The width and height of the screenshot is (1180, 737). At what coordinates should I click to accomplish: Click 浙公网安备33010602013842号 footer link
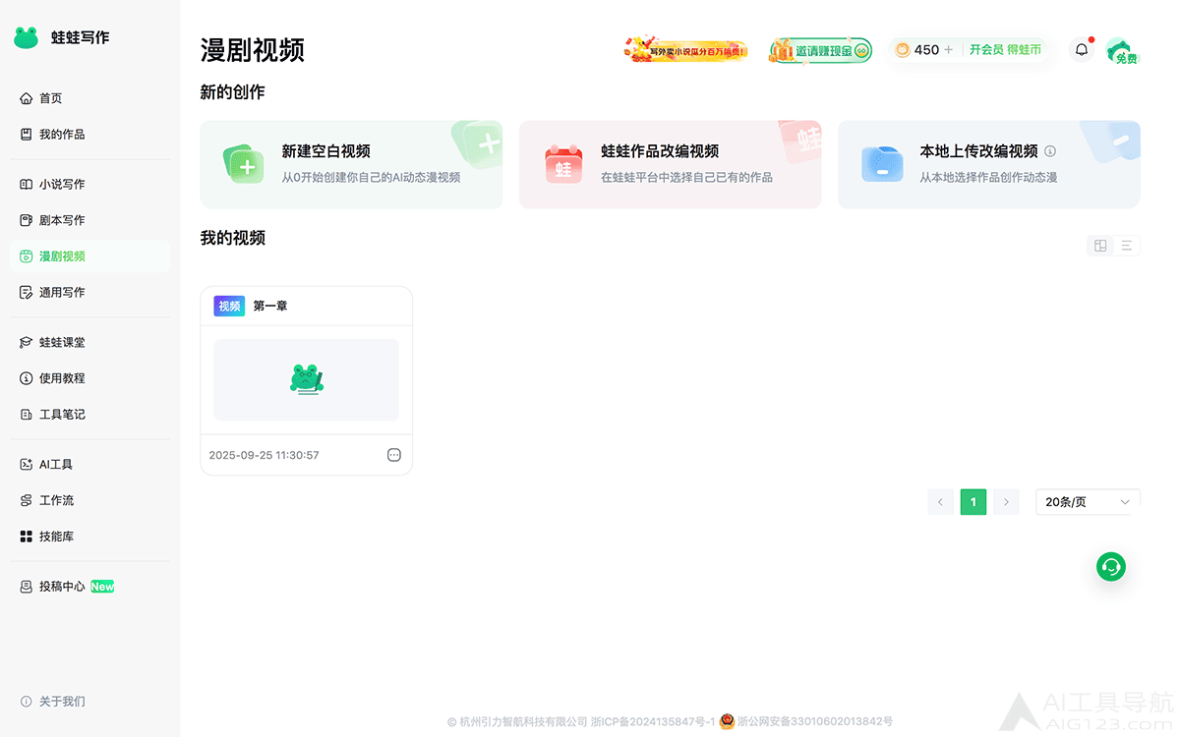[815, 721]
